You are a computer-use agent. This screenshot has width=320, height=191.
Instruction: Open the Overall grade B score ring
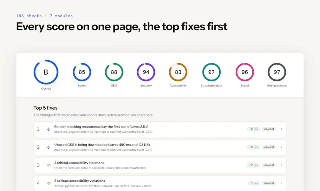(x=46, y=72)
